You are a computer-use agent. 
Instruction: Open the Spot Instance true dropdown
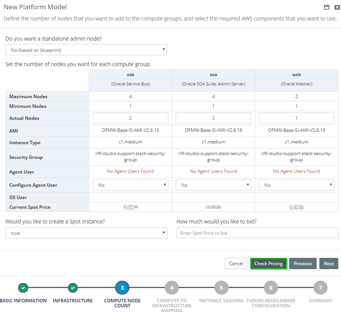point(86,233)
